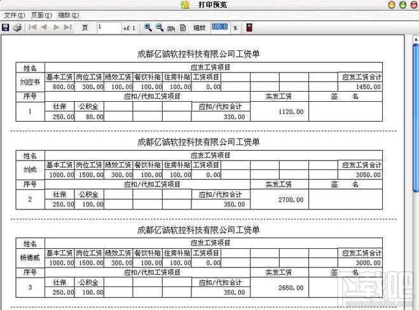Click the save (floppy disk) icon
The height and width of the screenshot is (310, 419).
tap(6, 28)
